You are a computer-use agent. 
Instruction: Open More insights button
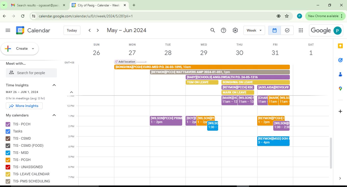tap(24, 106)
